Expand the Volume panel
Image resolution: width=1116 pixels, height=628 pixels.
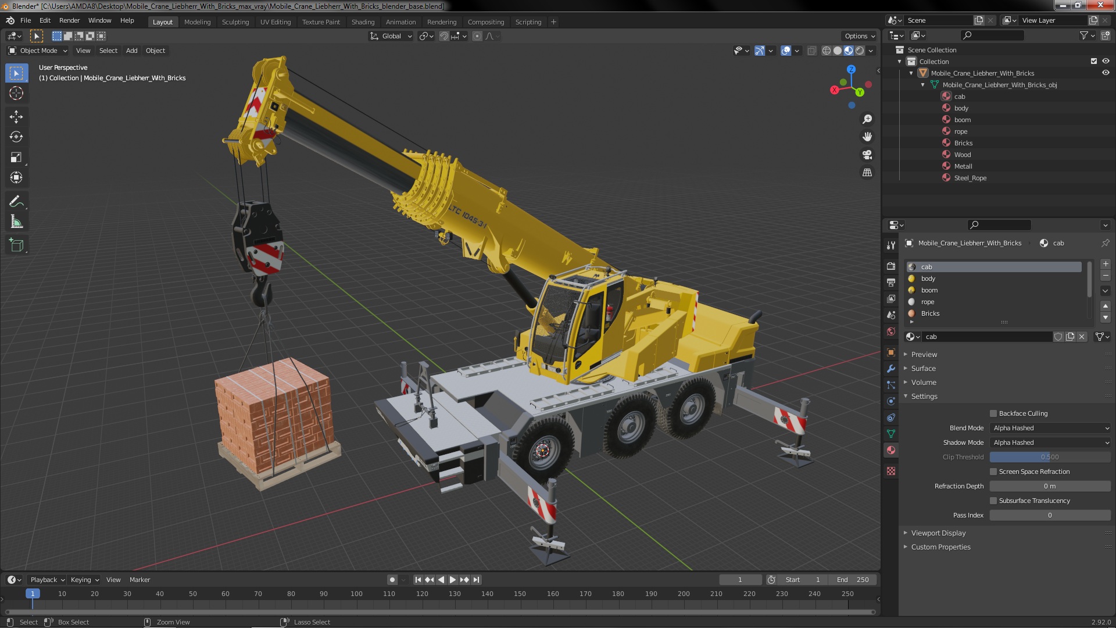[924, 382]
